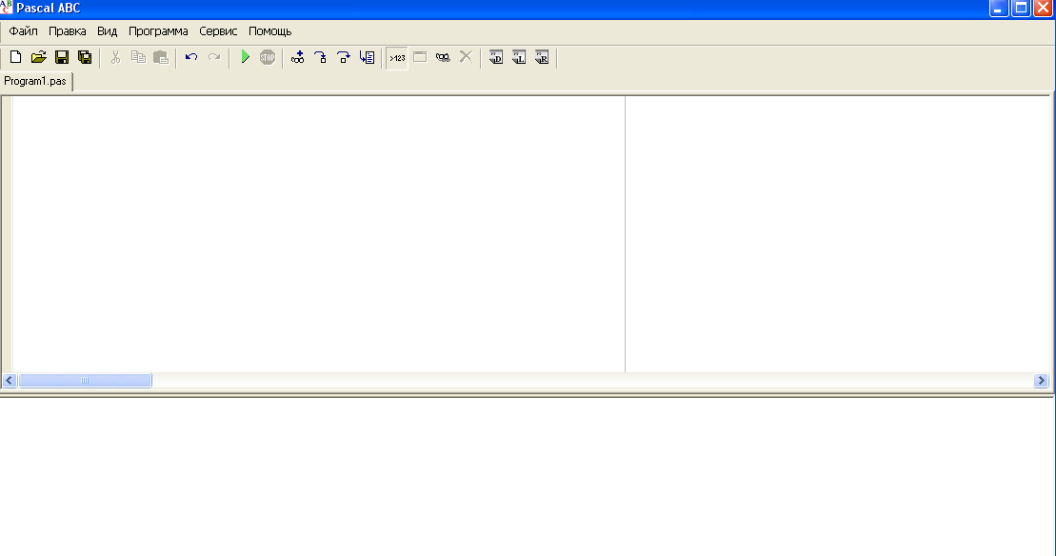Image resolution: width=1056 pixels, height=556 pixels.
Task: Undo the last edit with the blue arrow
Action: [191, 57]
